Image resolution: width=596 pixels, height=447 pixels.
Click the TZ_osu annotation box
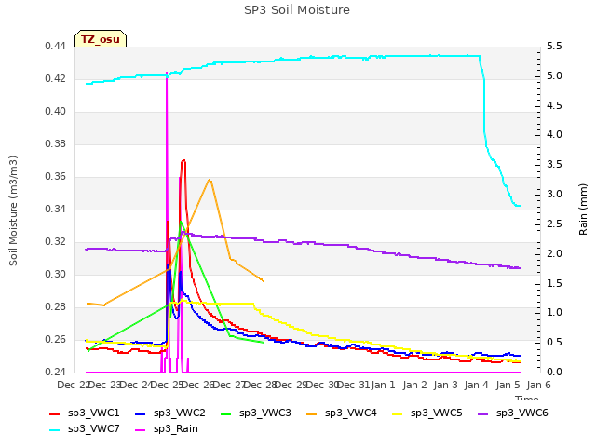click(101, 39)
